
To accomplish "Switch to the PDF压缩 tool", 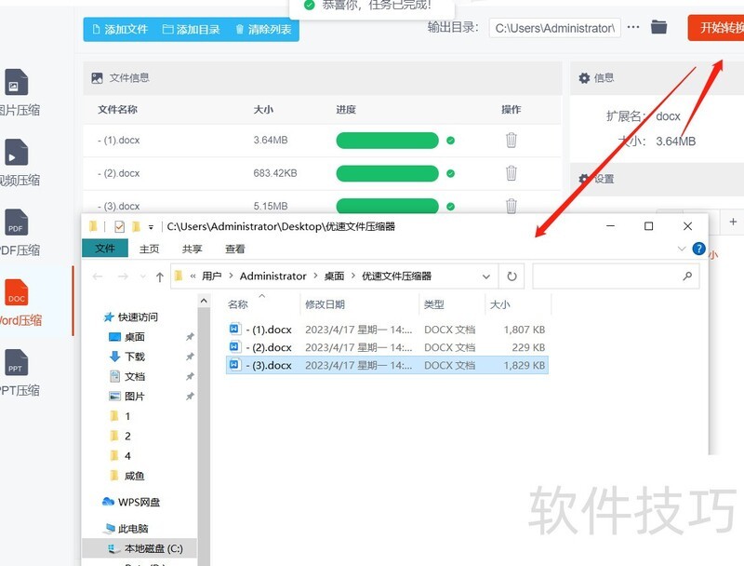I will click(14, 231).
